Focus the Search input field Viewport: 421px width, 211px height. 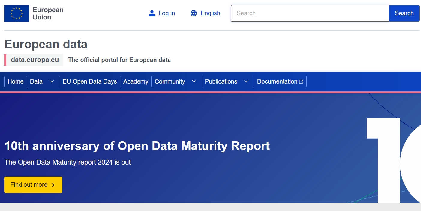click(x=310, y=13)
